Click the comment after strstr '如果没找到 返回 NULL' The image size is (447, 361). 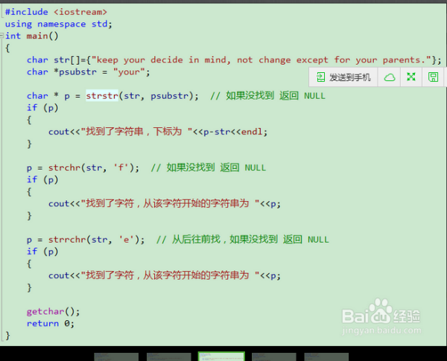(267, 96)
